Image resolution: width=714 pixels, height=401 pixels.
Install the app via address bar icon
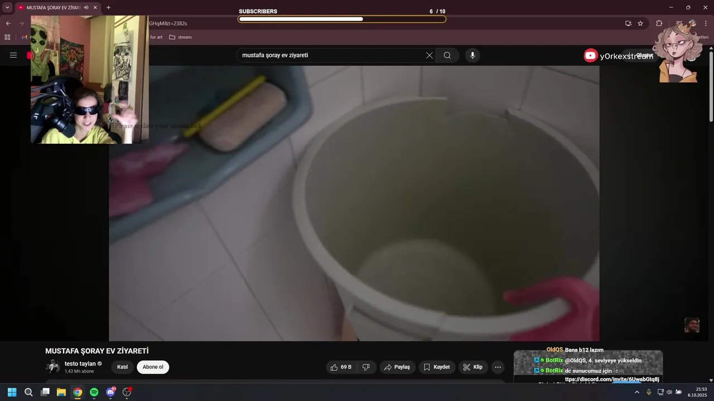628,23
